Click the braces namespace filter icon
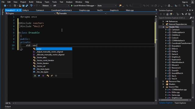Image resolution: width=195 pixels, height=109 pixels. point(56,76)
